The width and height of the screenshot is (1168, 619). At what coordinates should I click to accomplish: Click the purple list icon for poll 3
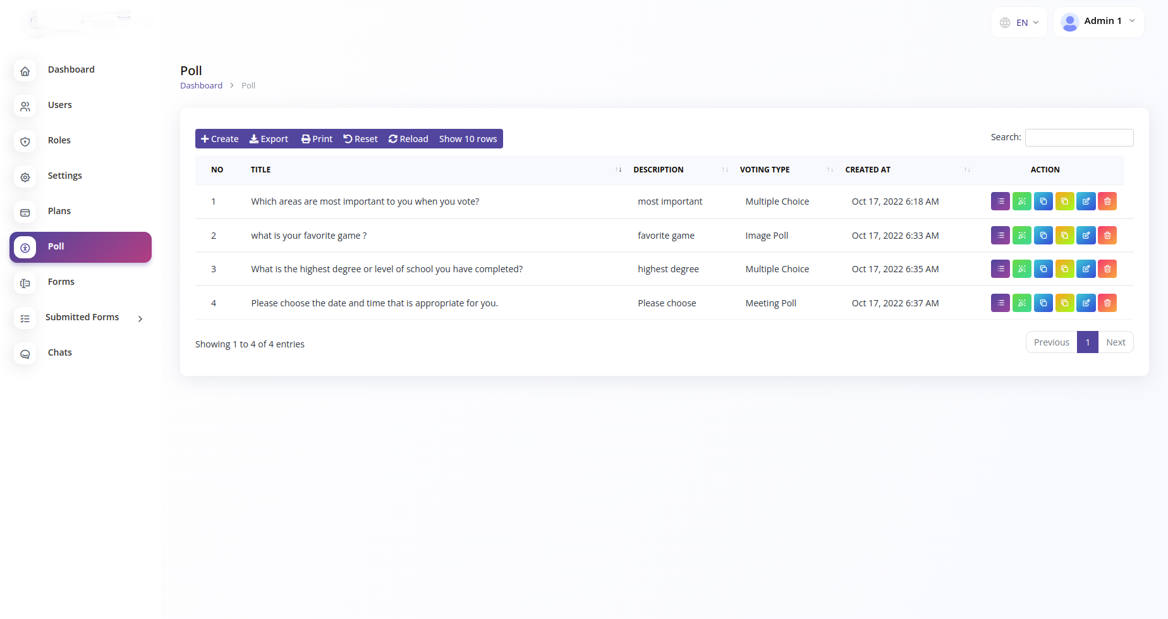1001,269
